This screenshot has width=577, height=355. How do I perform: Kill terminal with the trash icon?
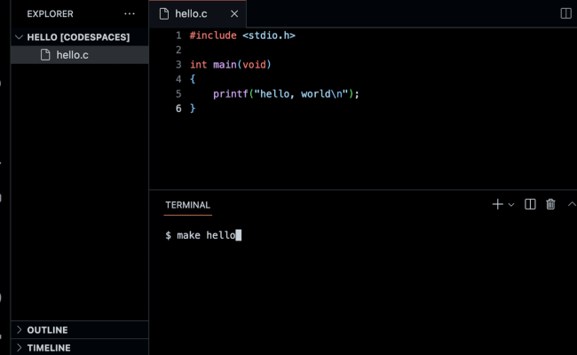click(550, 204)
